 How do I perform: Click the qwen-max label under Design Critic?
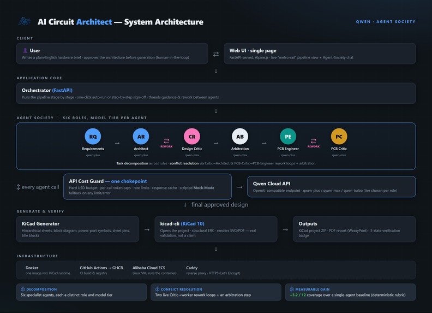[192, 155]
